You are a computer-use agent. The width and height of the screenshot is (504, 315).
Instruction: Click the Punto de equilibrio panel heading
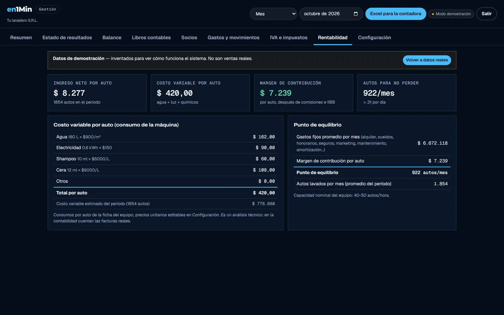coord(318,125)
